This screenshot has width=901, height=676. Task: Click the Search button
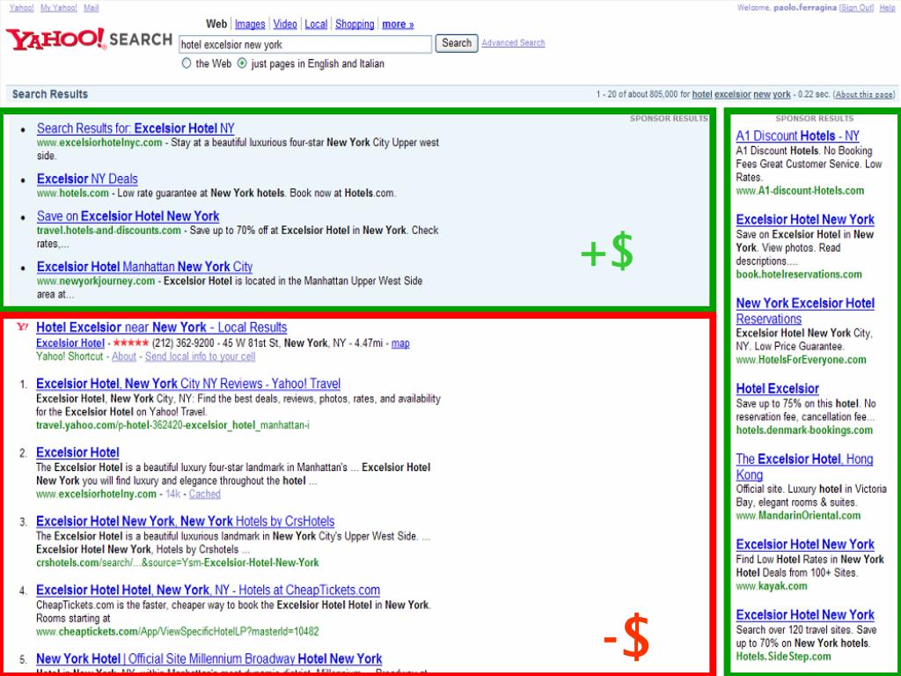[x=457, y=43]
